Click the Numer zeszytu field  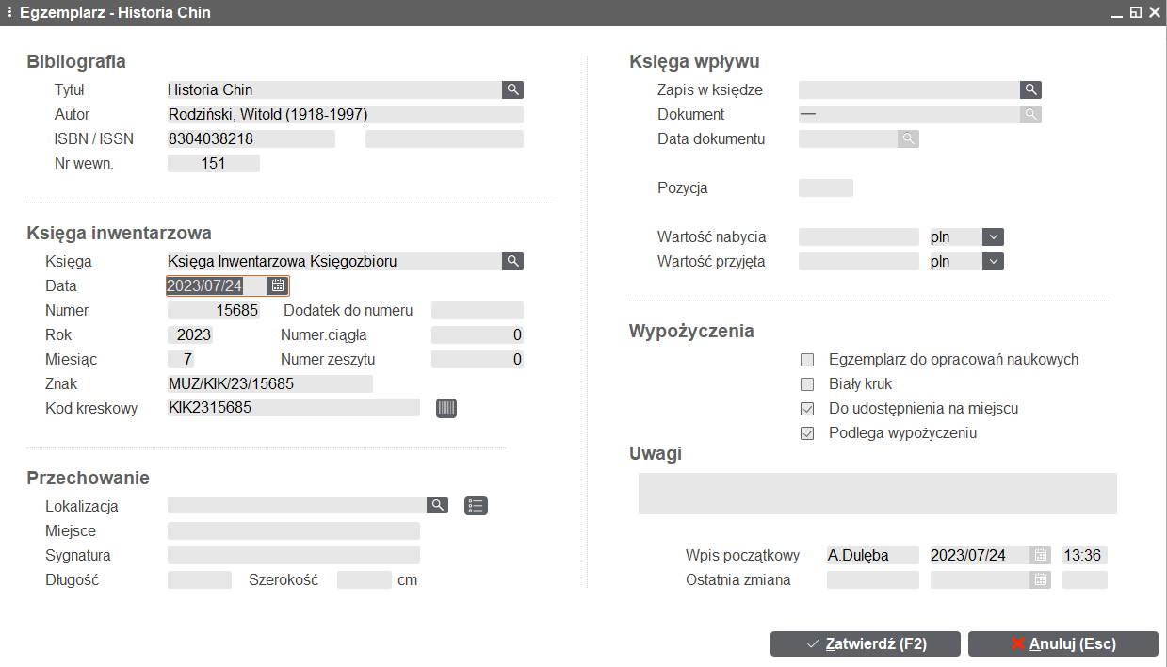[478, 359]
